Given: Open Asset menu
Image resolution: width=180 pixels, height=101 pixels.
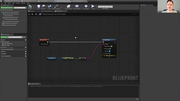Looking at the screenshot, I should click(x=9, y=3).
